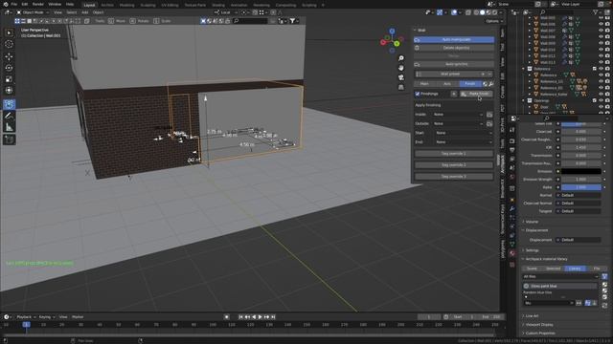Click the Seg override 3 button

point(454,177)
